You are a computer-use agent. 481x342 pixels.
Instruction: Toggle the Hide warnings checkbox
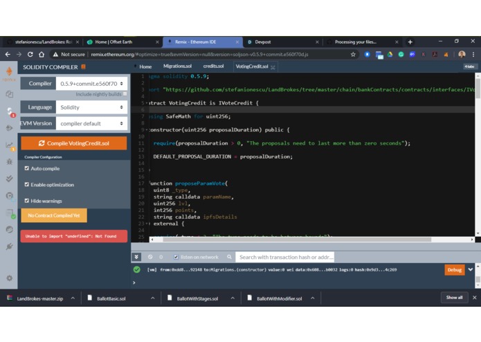(x=27, y=201)
